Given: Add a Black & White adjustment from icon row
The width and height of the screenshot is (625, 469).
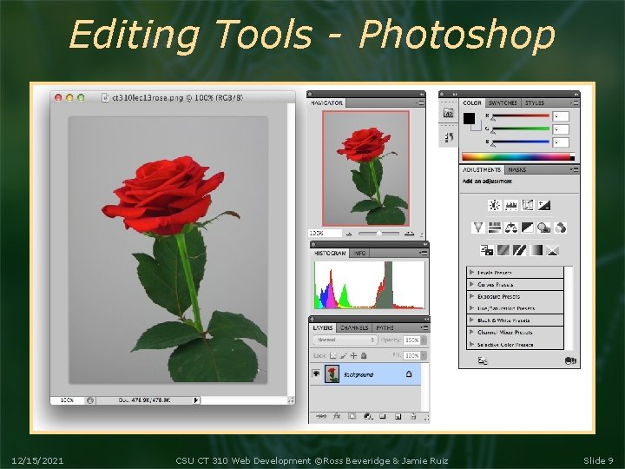Looking at the screenshot, I should [x=528, y=228].
